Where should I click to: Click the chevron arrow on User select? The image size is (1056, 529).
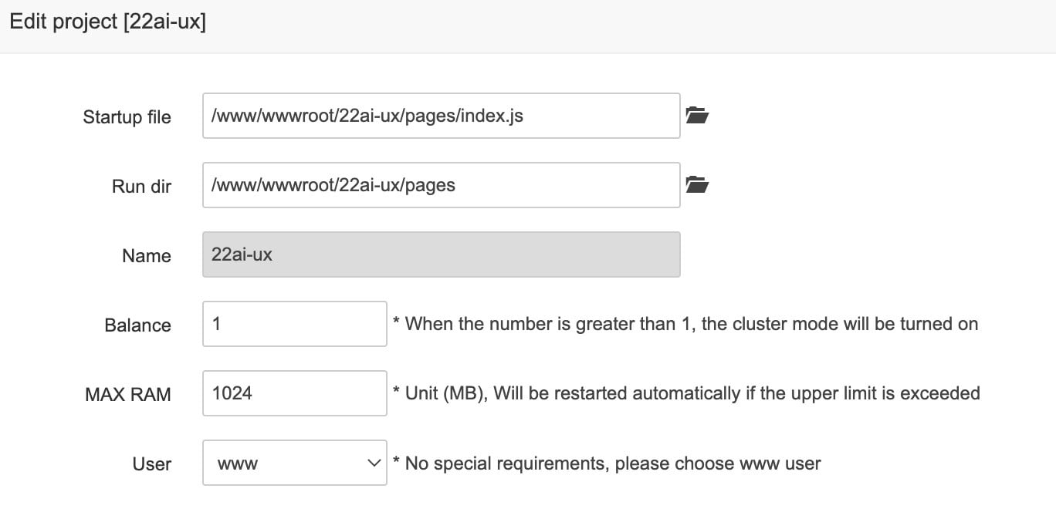374,463
